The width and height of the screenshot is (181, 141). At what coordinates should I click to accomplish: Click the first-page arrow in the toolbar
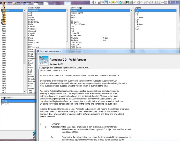click(x=92, y=2)
